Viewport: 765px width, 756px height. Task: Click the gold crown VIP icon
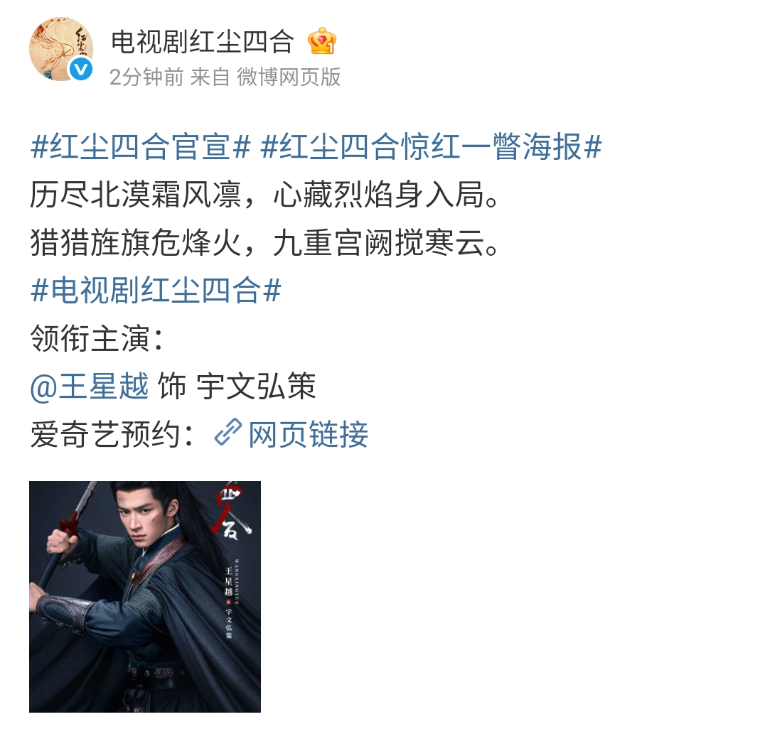pyautogui.click(x=322, y=41)
